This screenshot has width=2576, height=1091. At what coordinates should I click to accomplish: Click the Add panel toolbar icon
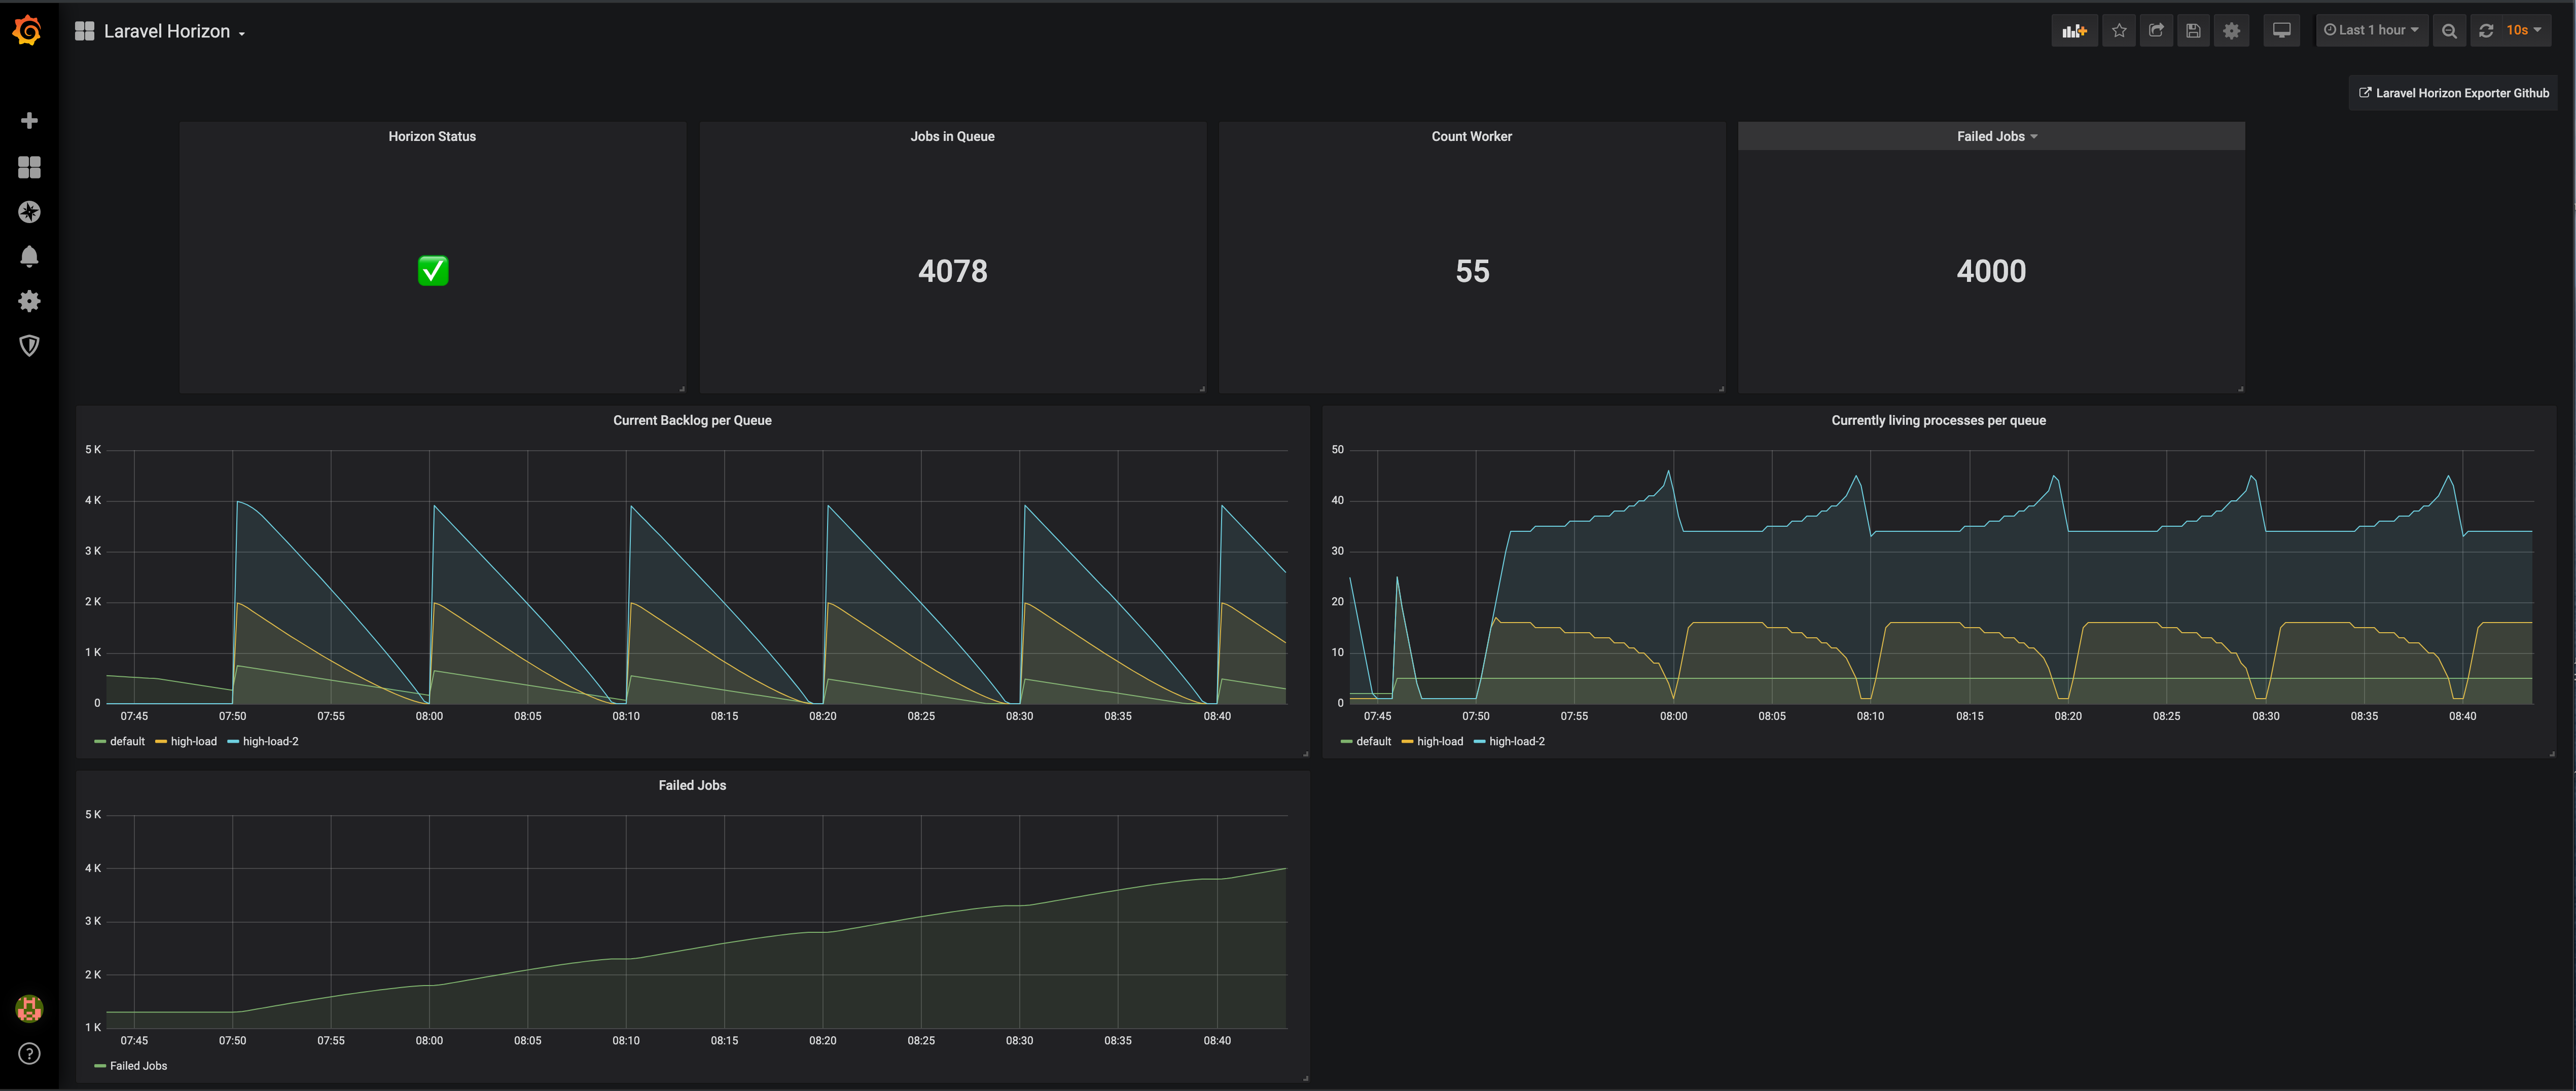[2074, 31]
